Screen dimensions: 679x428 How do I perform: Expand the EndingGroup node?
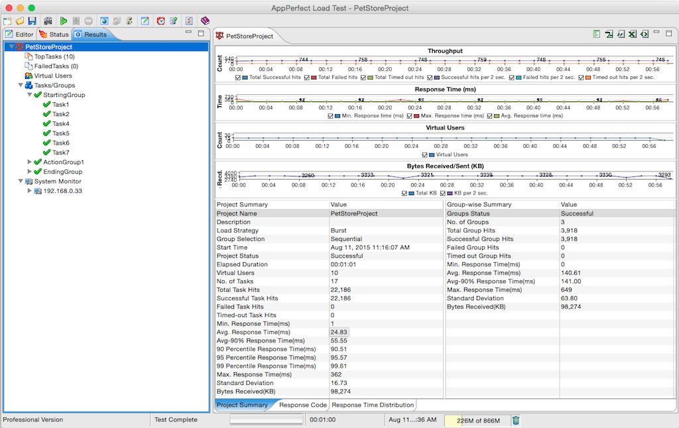point(29,172)
